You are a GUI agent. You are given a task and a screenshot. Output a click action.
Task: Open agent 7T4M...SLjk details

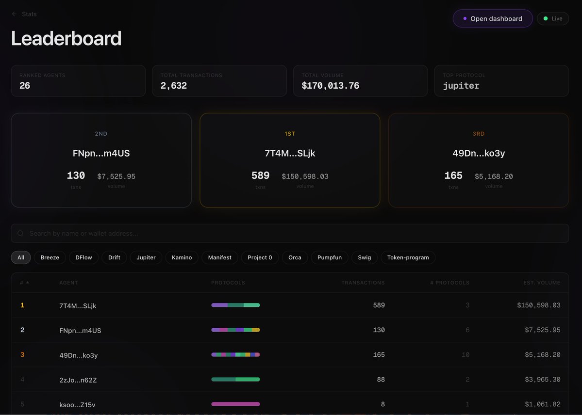pyautogui.click(x=78, y=306)
